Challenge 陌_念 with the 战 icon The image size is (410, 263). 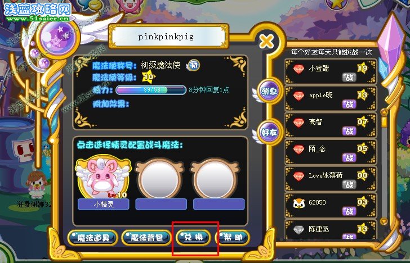(349, 157)
